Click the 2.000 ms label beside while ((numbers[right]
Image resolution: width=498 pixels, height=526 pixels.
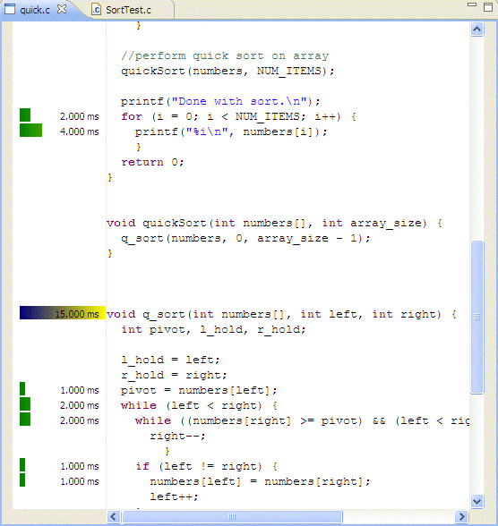pos(80,420)
